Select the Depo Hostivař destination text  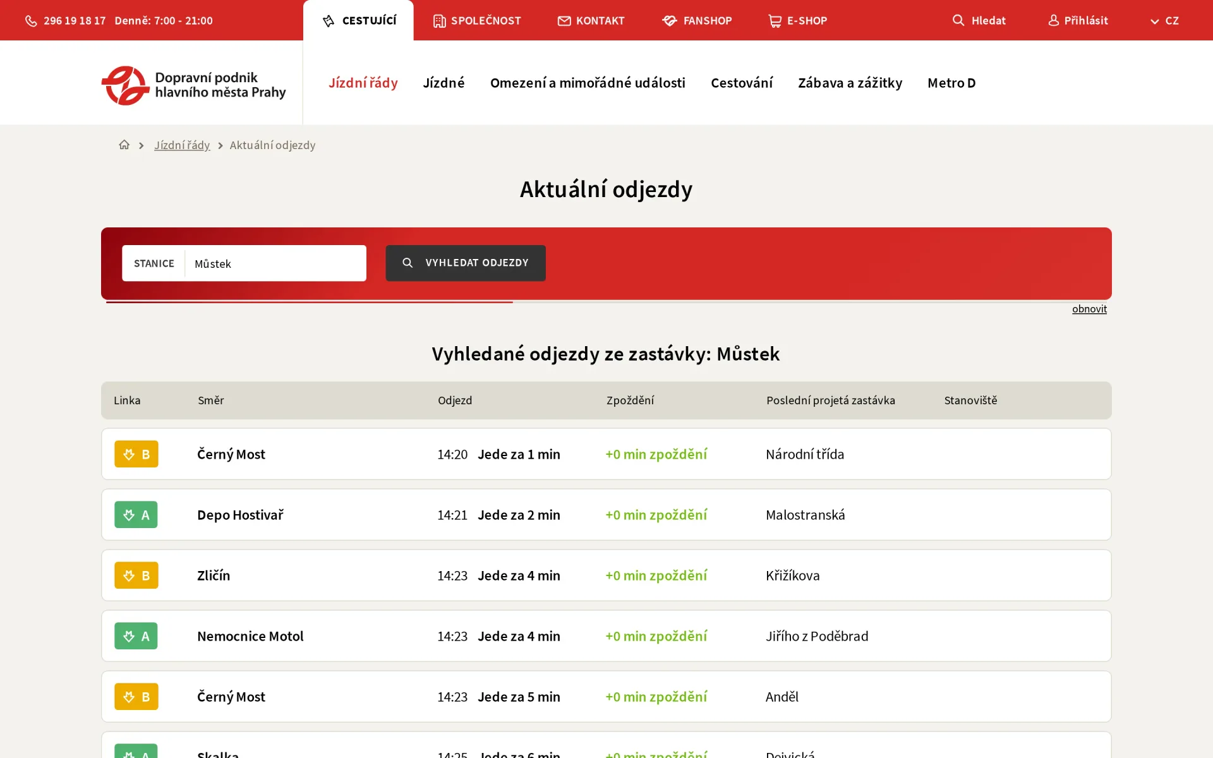coord(240,515)
